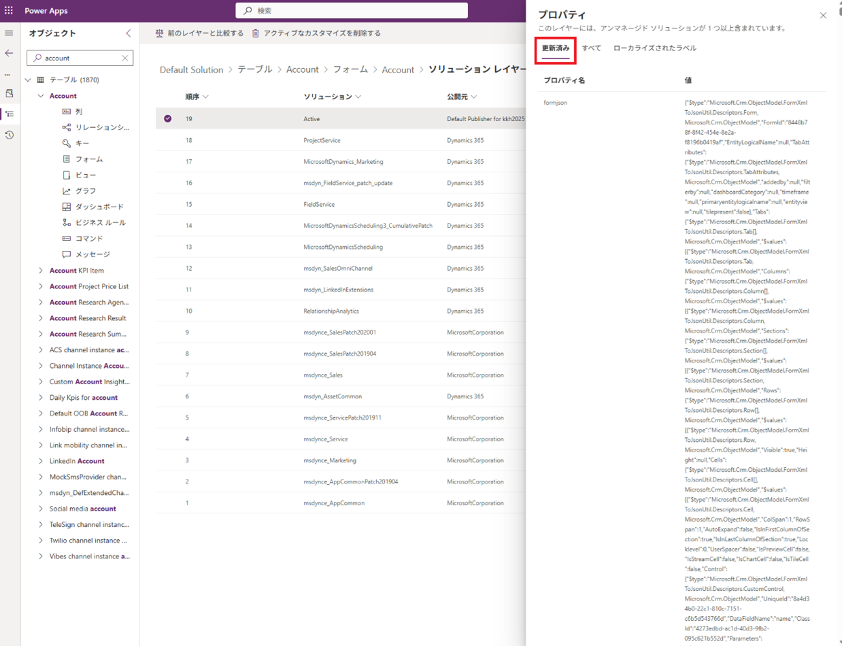Collapse the テーブル (1870) tree node
Screen dimensions: 842x646
click(x=29, y=80)
